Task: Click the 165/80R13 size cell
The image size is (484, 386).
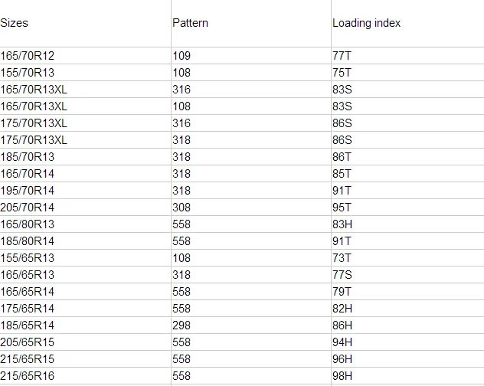Action: click(x=28, y=224)
